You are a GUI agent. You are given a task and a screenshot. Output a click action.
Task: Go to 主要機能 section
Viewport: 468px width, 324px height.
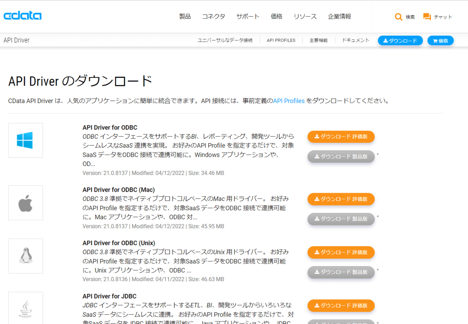(x=319, y=40)
